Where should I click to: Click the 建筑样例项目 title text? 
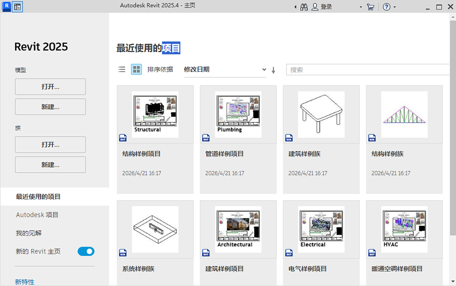point(225,269)
